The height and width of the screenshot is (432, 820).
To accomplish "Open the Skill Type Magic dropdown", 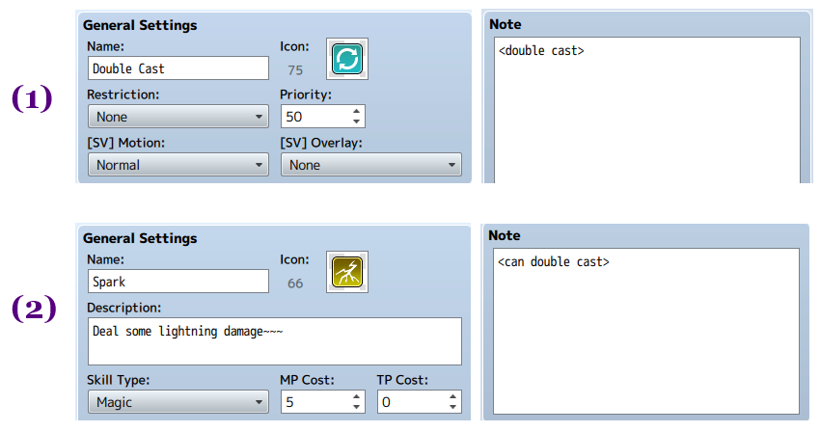I will 178,402.
